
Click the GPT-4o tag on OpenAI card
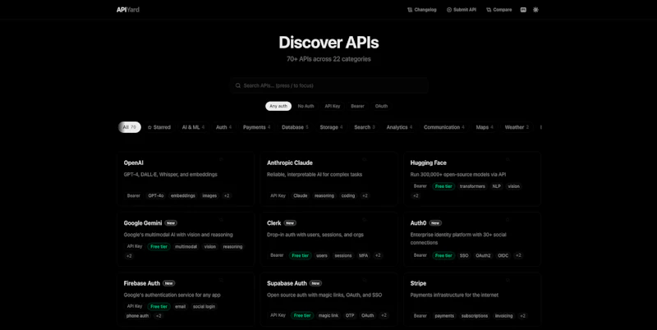pyautogui.click(x=156, y=195)
